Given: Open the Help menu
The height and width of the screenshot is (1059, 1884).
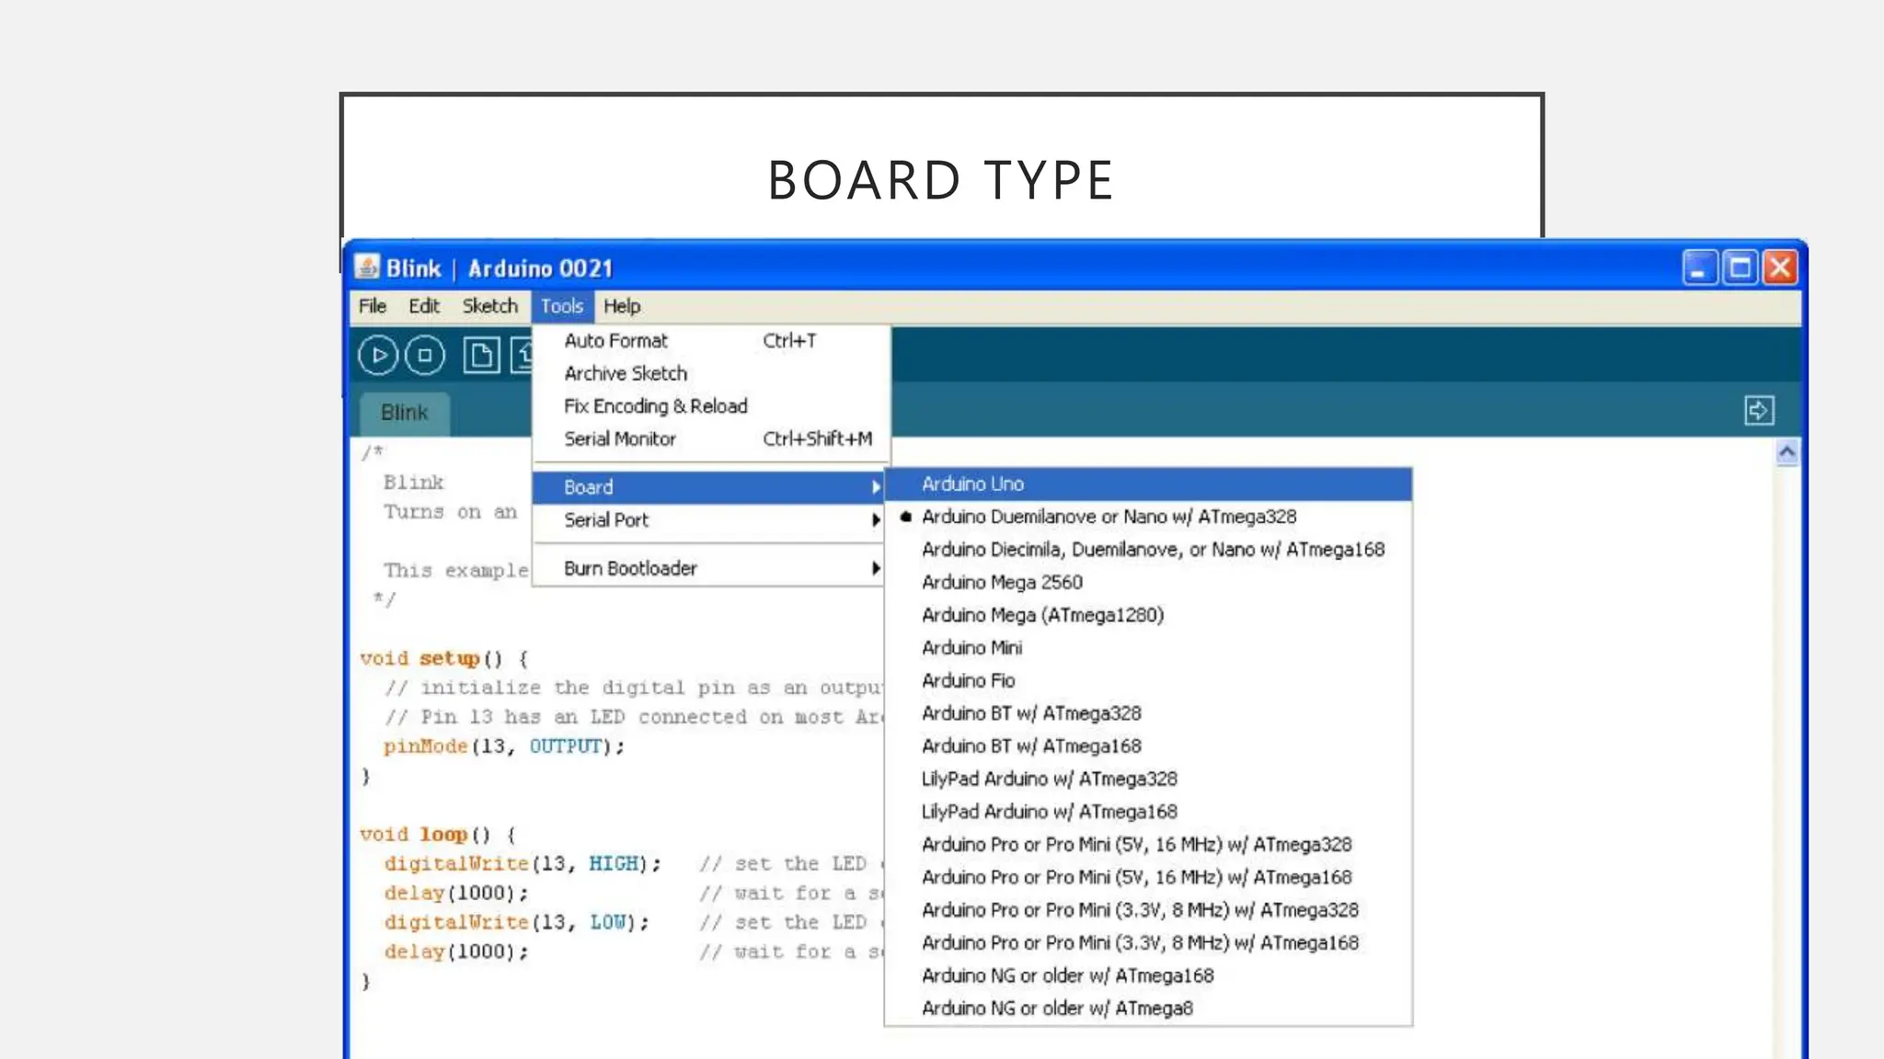Looking at the screenshot, I should pyautogui.click(x=622, y=306).
